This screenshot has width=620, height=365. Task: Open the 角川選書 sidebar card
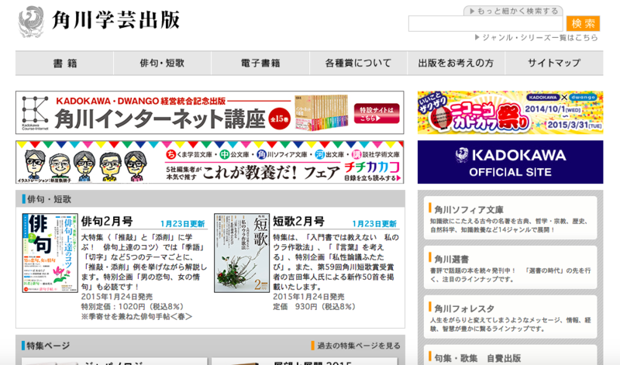click(x=511, y=267)
